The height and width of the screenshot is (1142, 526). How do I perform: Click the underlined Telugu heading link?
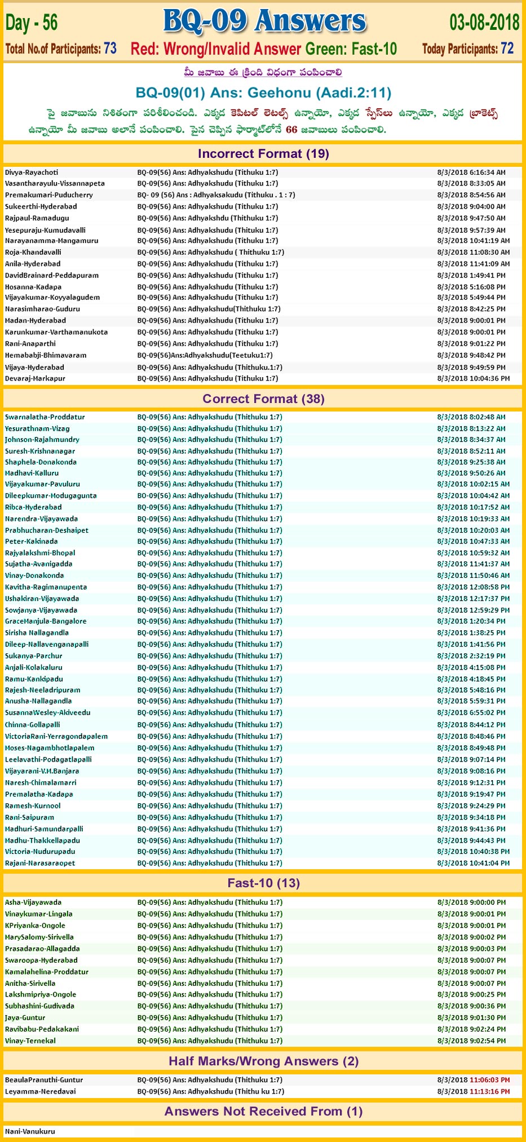263,72
